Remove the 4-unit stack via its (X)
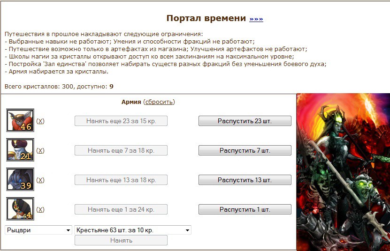 (40, 209)
